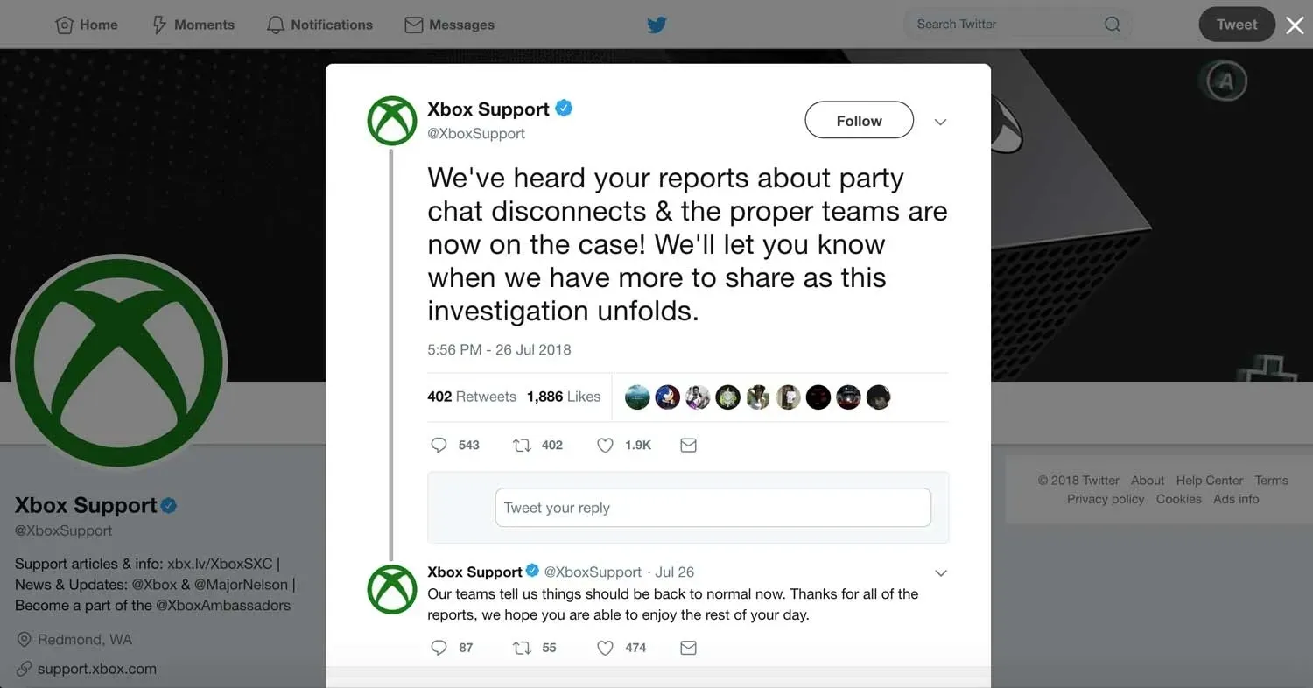Retweet the main tweet via retweet icon
Screen dimensions: 1313x688
pos(522,445)
